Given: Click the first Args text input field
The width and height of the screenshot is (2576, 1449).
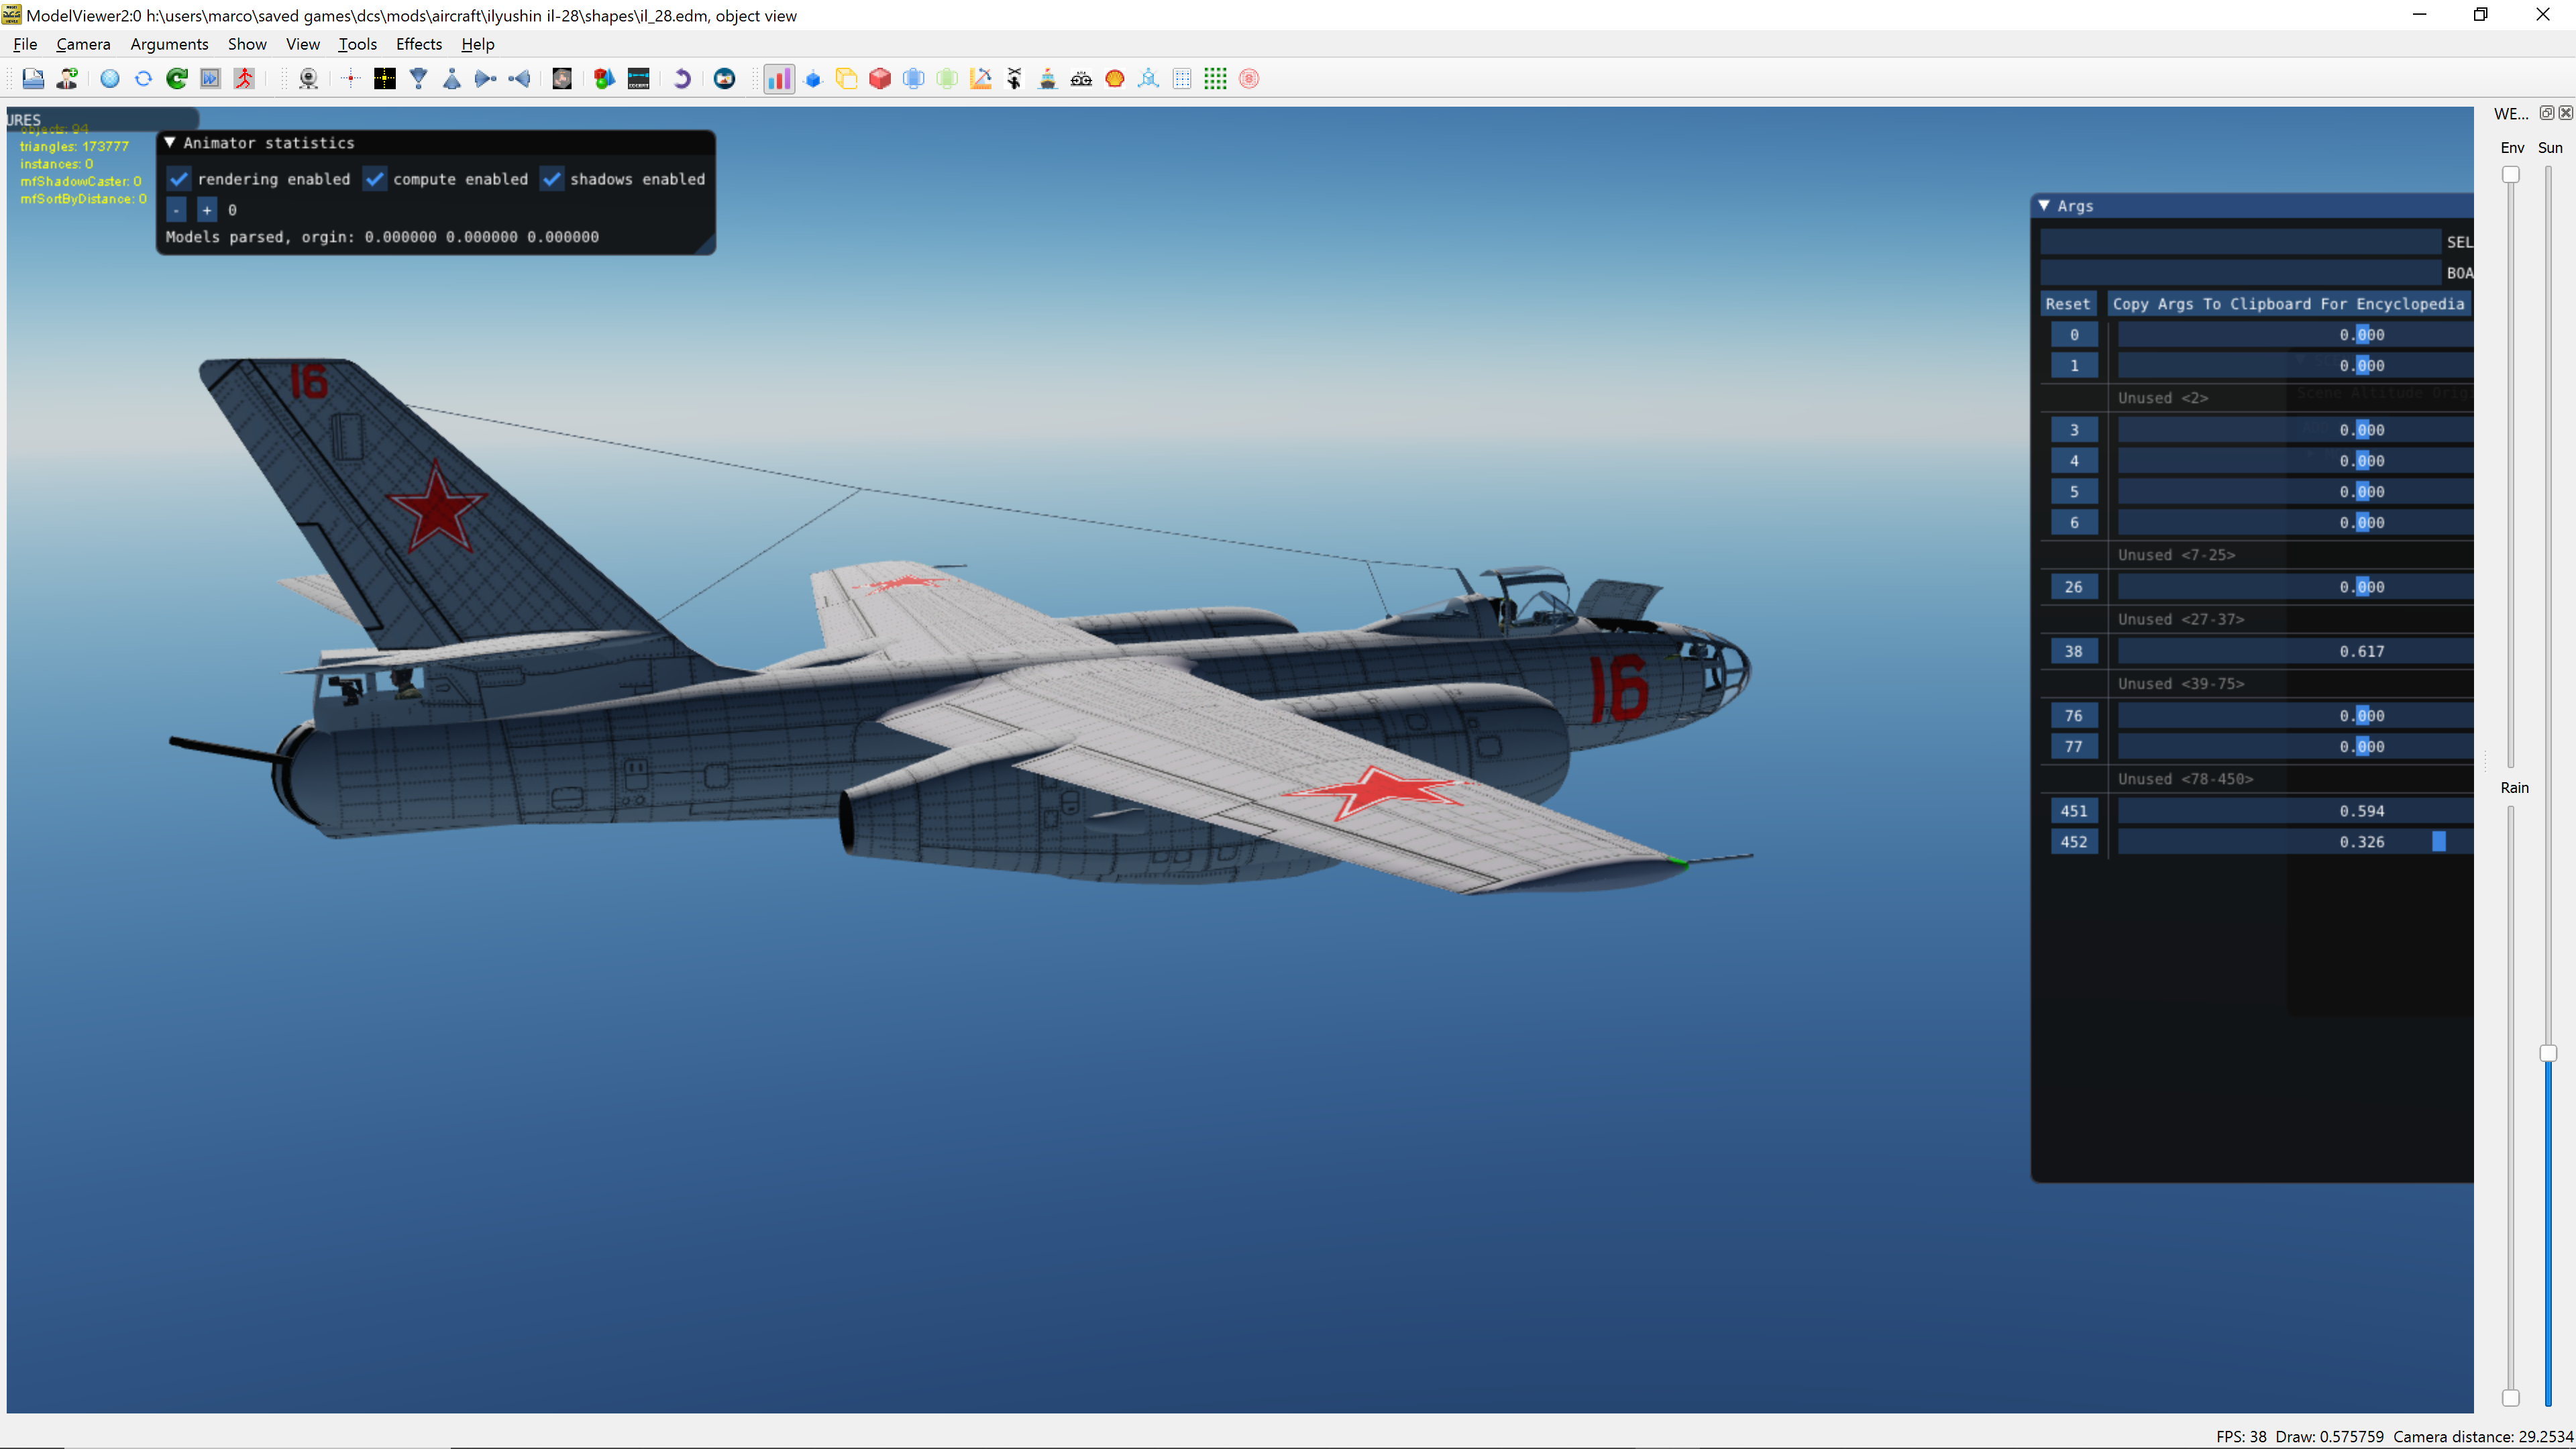Looking at the screenshot, I should point(2240,242).
